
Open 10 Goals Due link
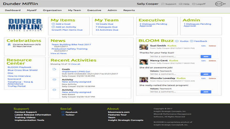coord(104,24)
